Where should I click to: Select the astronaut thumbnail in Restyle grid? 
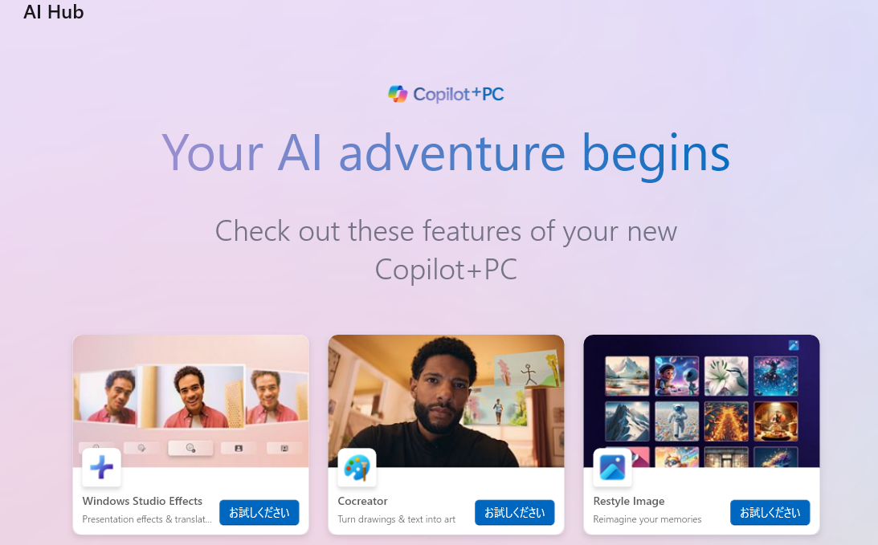[x=676, y=421]
